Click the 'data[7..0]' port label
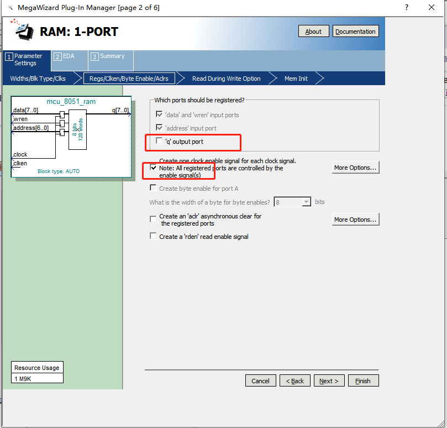Screen dimensions: 447x428 click(x=25, y=110)
